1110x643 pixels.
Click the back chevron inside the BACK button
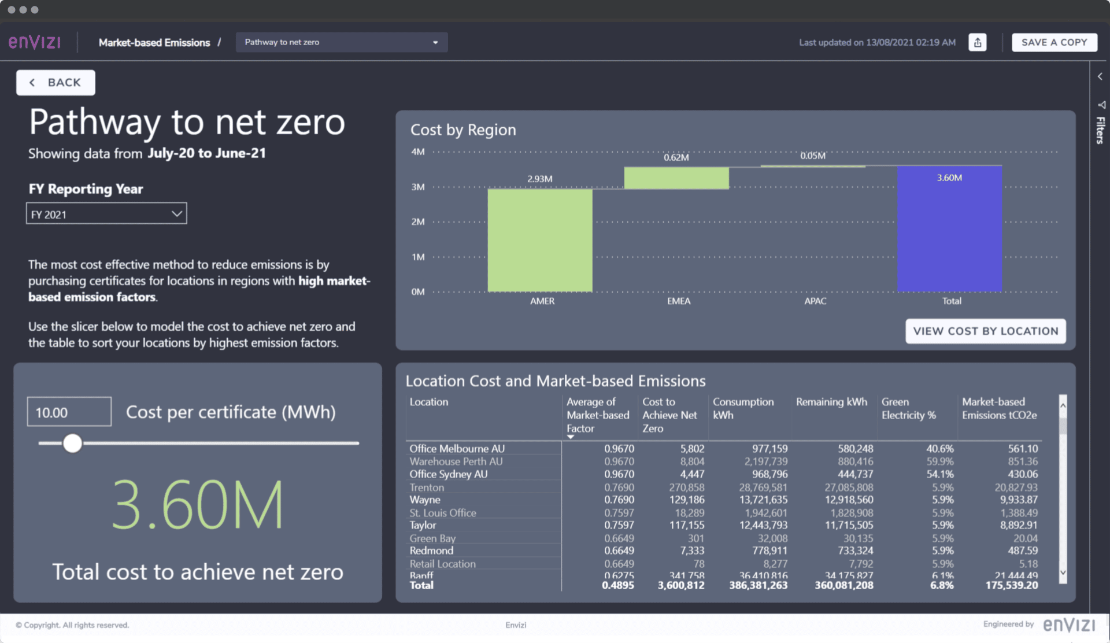point(32,82)
